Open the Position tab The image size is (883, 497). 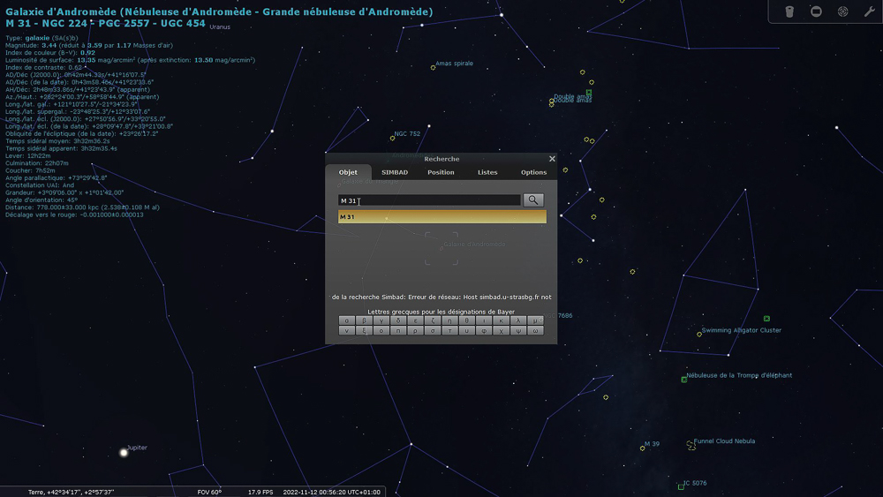[441, 172]
